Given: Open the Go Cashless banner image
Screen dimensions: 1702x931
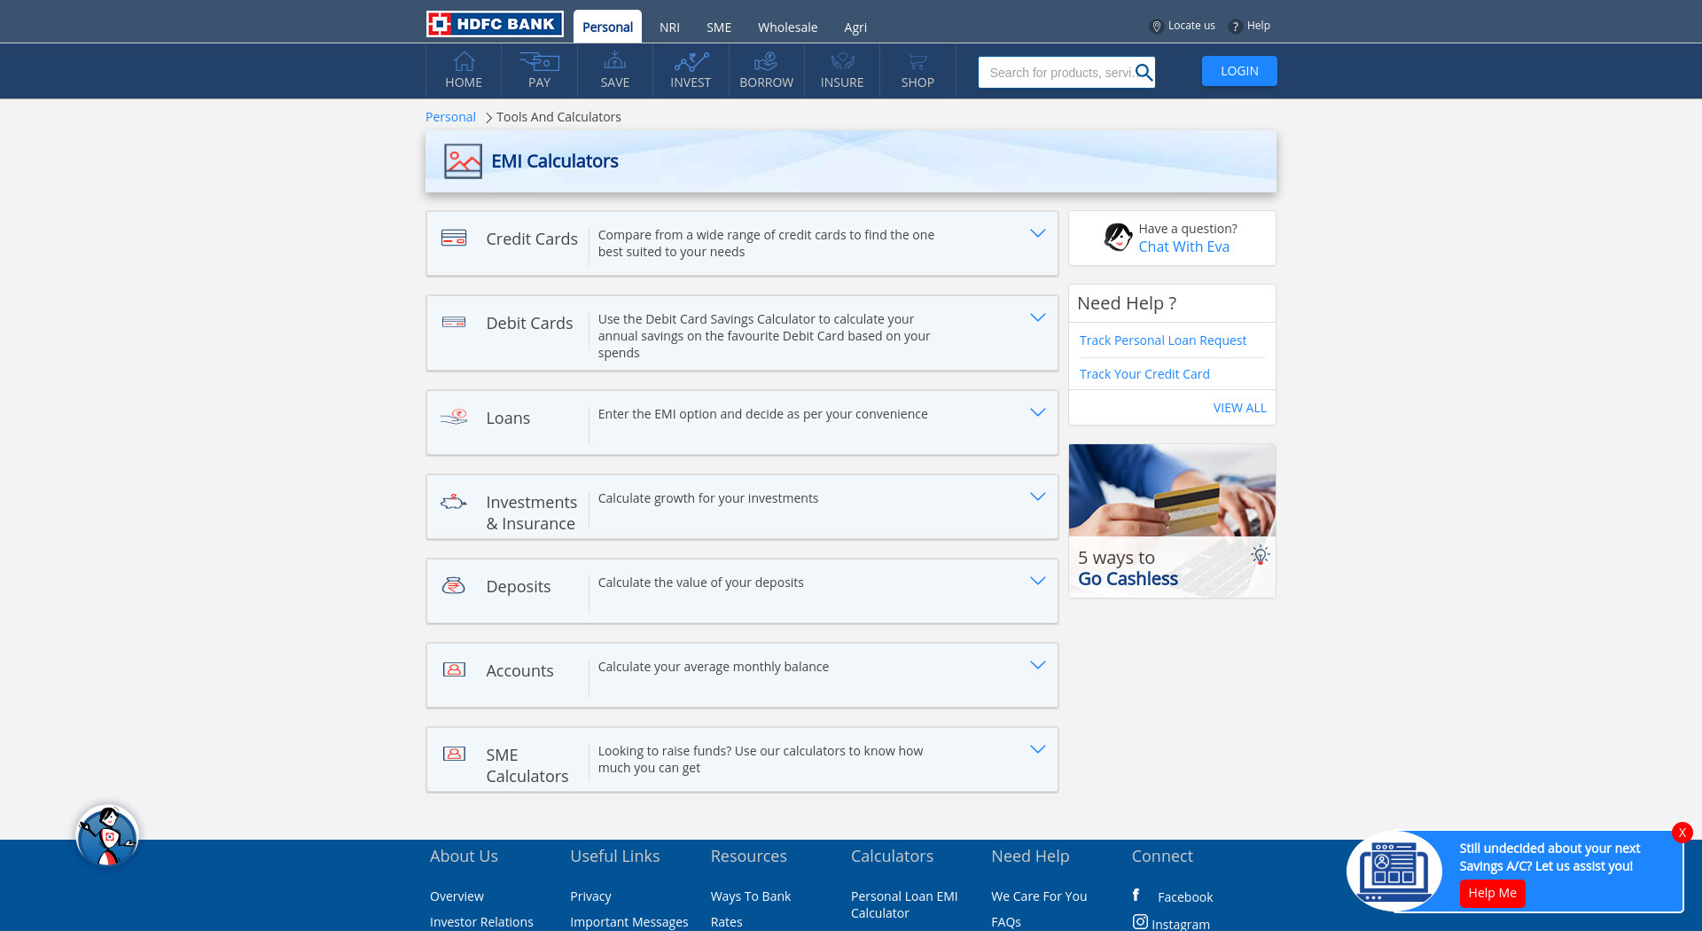Looking at the screenshot, I should tap(1172, 520).
